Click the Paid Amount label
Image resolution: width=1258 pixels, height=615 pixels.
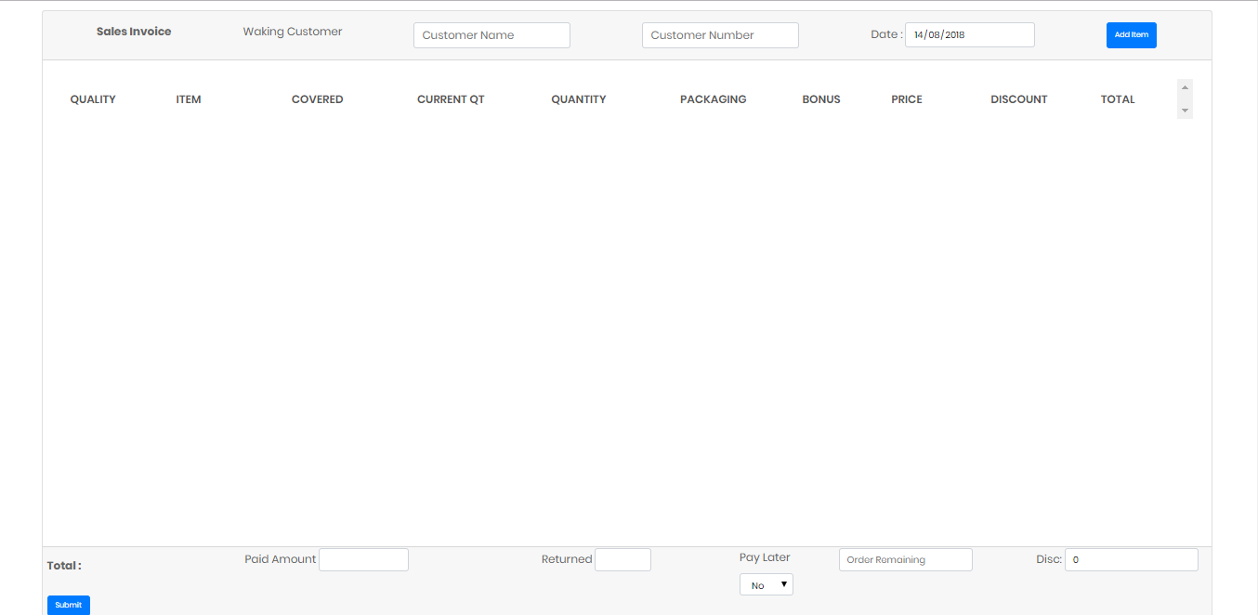(281, 559)
